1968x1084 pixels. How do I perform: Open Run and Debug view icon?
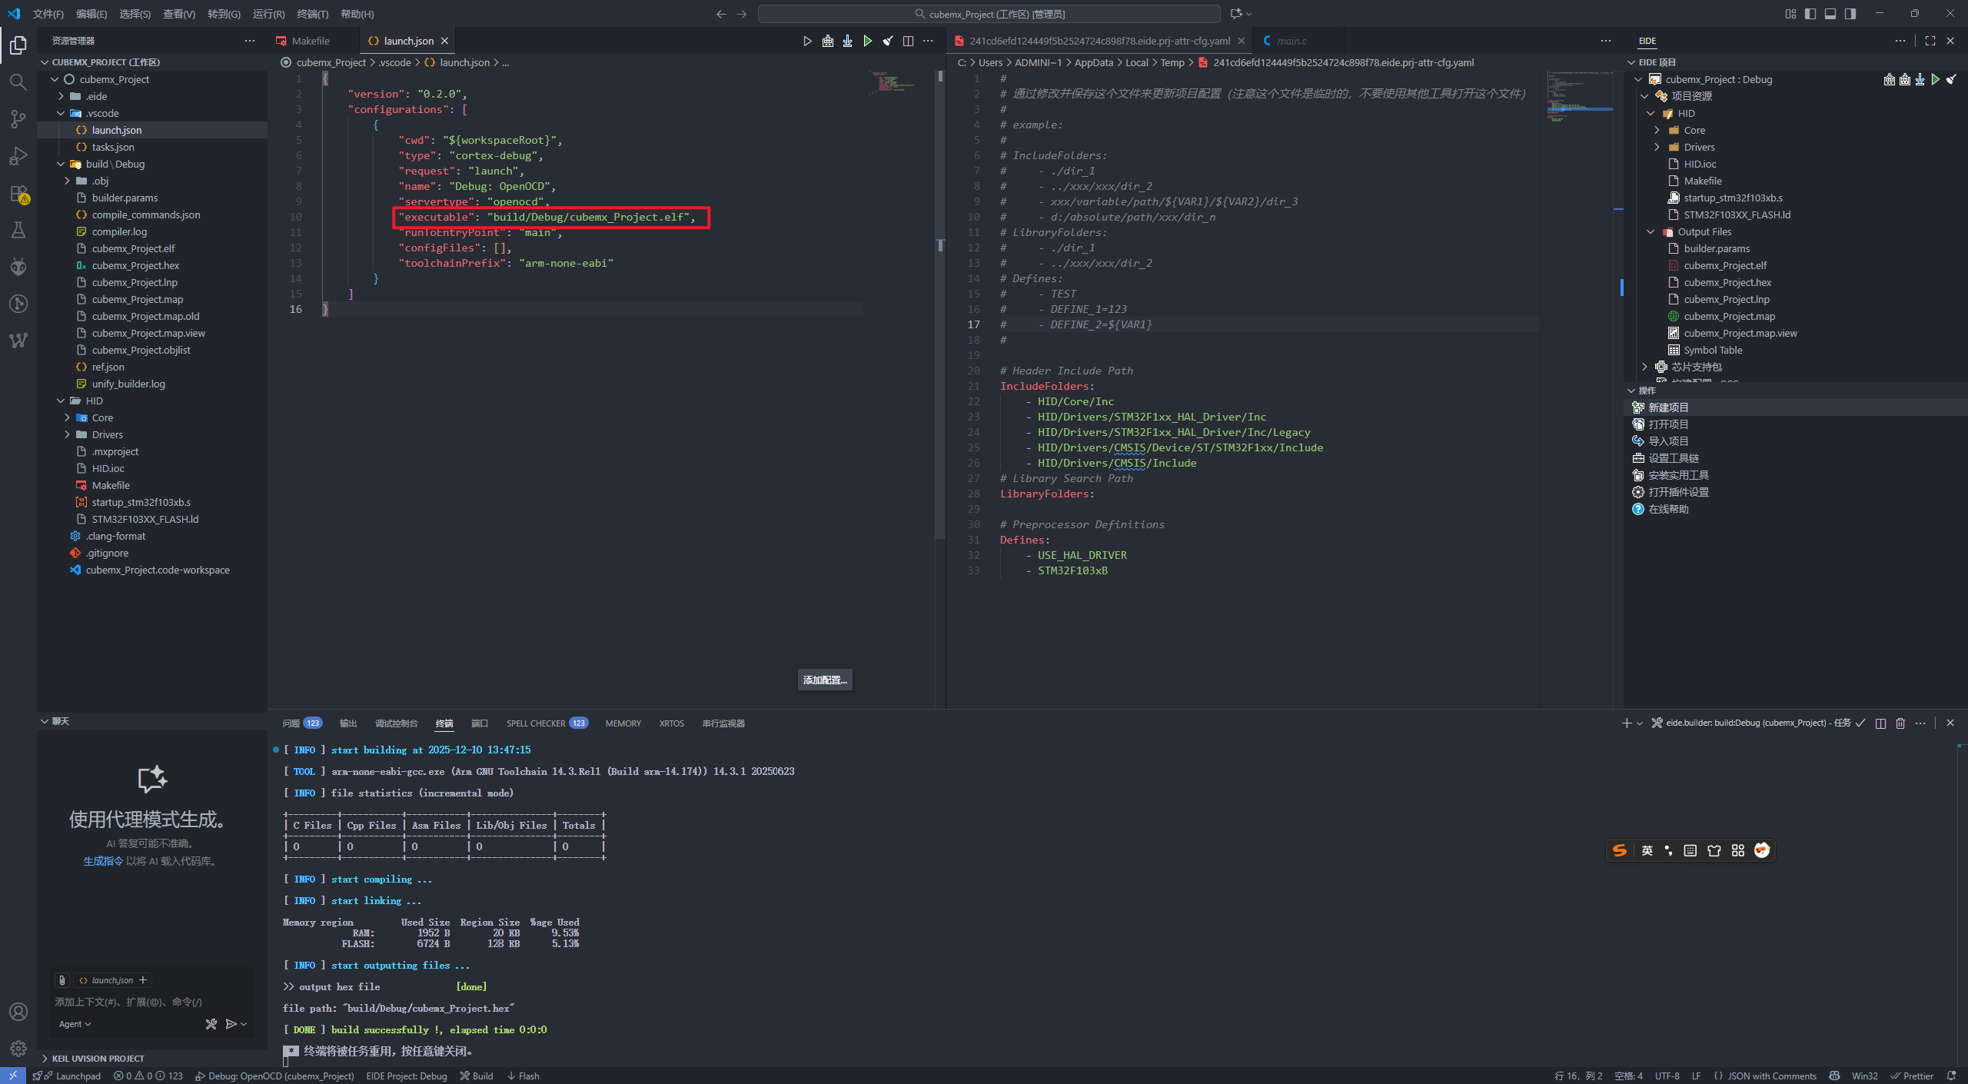pyautogui.click(x=18, y=156)
